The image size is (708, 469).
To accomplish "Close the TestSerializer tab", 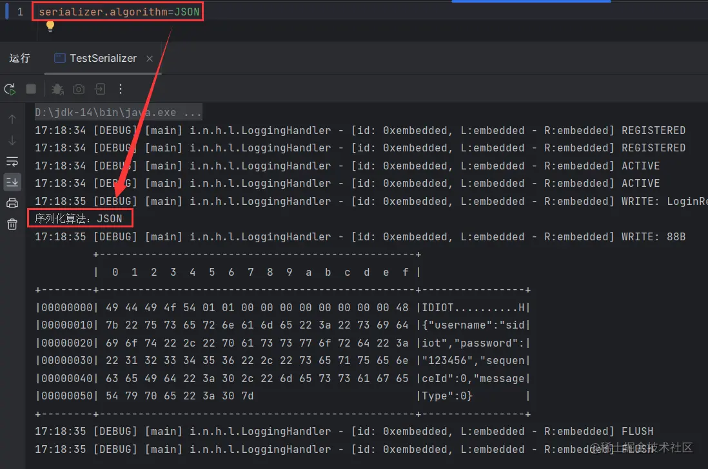I will [x=150, y=59].
